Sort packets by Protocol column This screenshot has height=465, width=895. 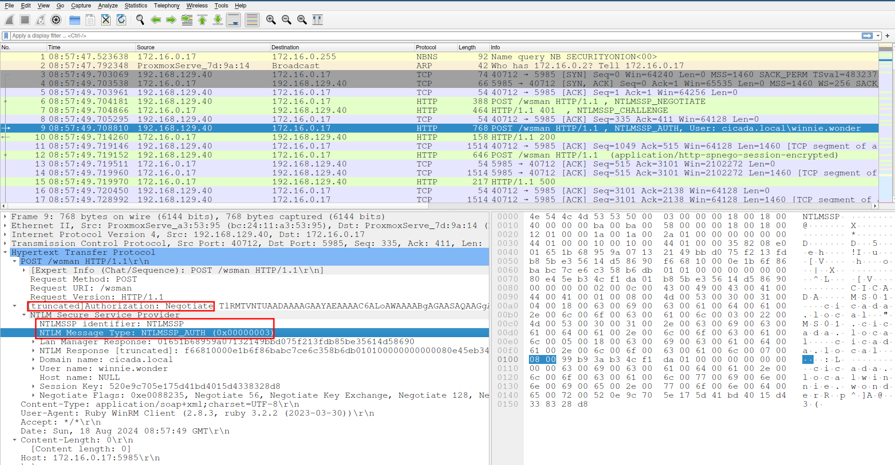(436, 47)
